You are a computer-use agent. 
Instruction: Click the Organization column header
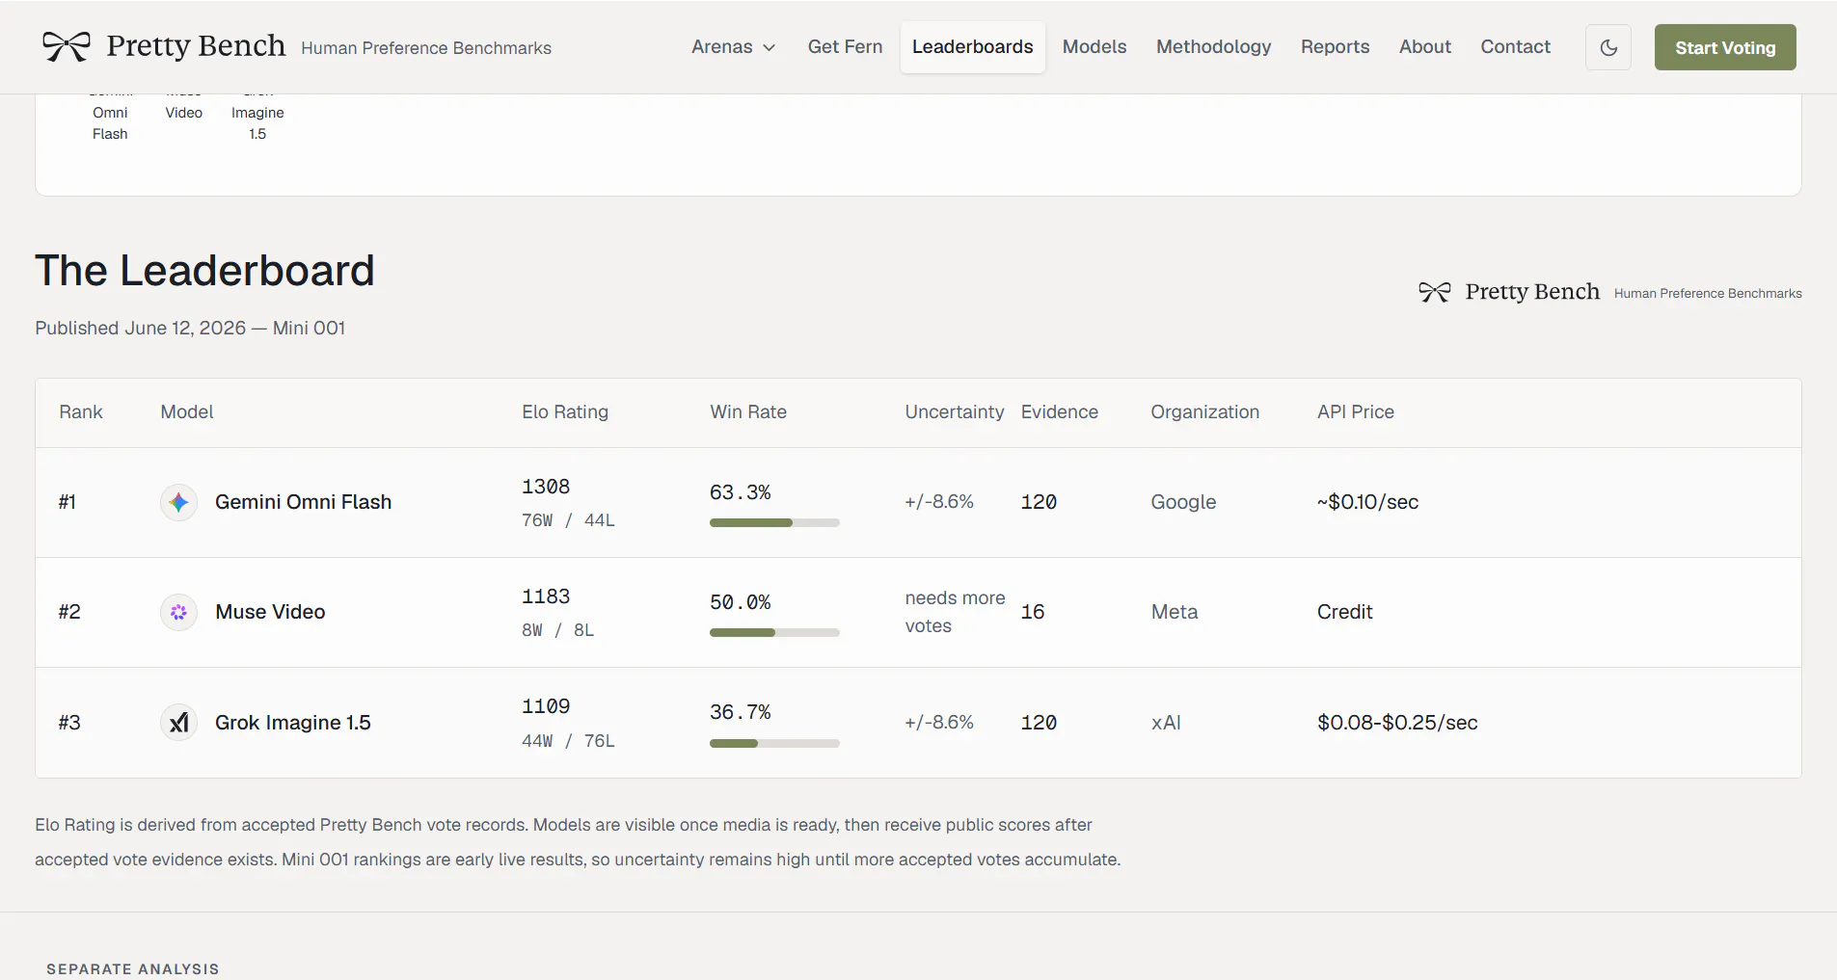(x=1204, y=411)
